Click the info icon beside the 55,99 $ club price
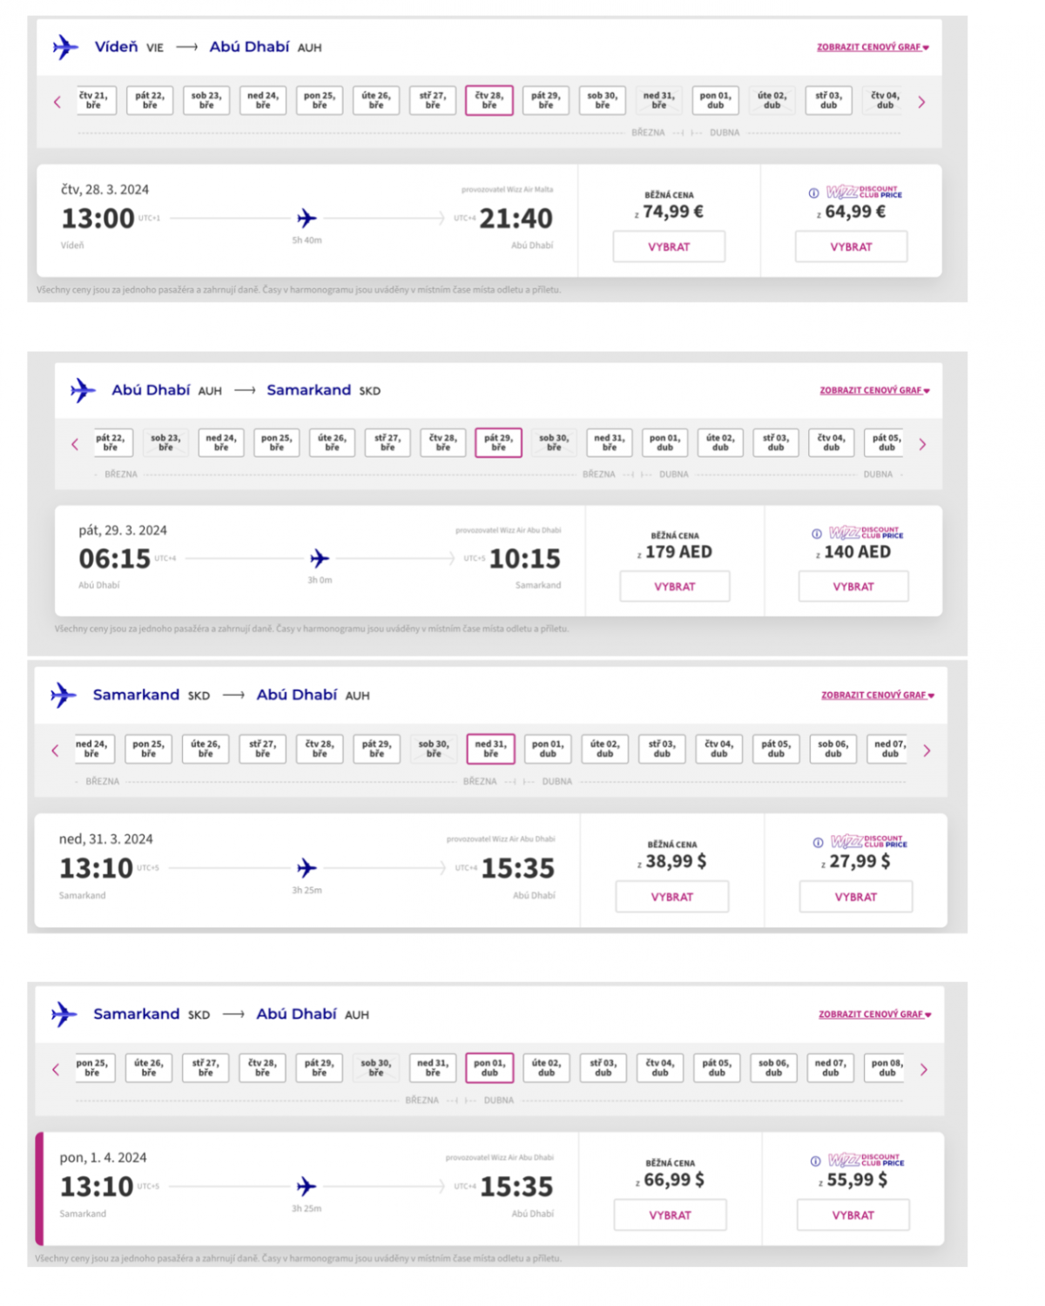1045x1306 pixels. 816,1161
